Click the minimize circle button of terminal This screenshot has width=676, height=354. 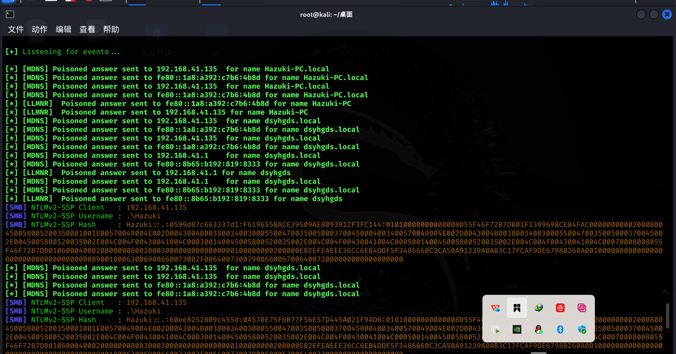pyautogui.click(x=641, y=14)
